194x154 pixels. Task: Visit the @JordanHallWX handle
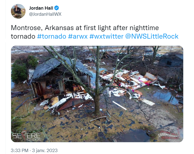pos(45,14)
